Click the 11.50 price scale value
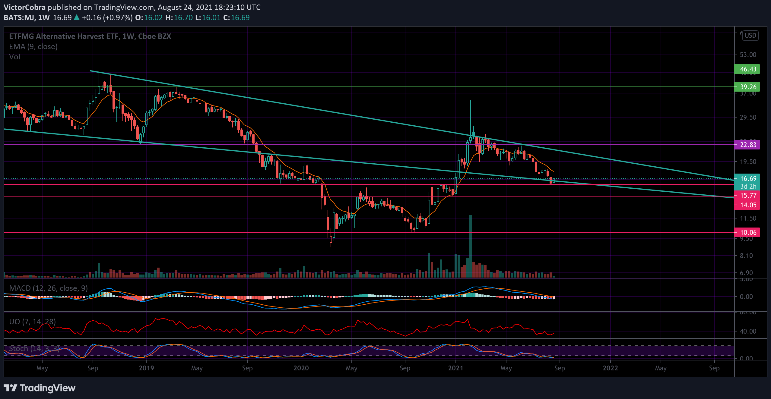The height and width of the screenshot is (399, 771). click(x=748, y=218)
